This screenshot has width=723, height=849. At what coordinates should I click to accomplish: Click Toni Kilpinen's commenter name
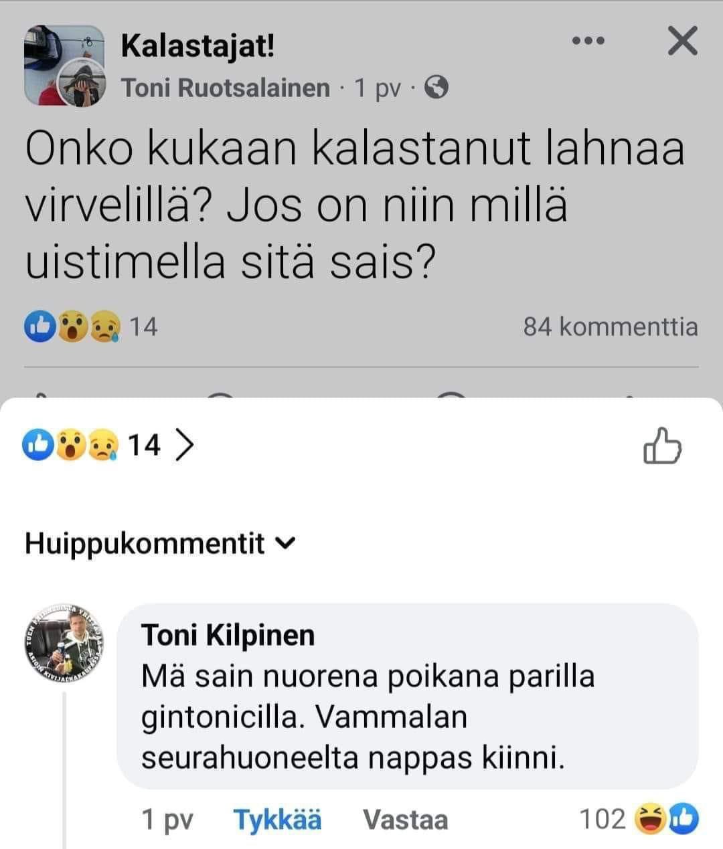[x=228, y=635]
